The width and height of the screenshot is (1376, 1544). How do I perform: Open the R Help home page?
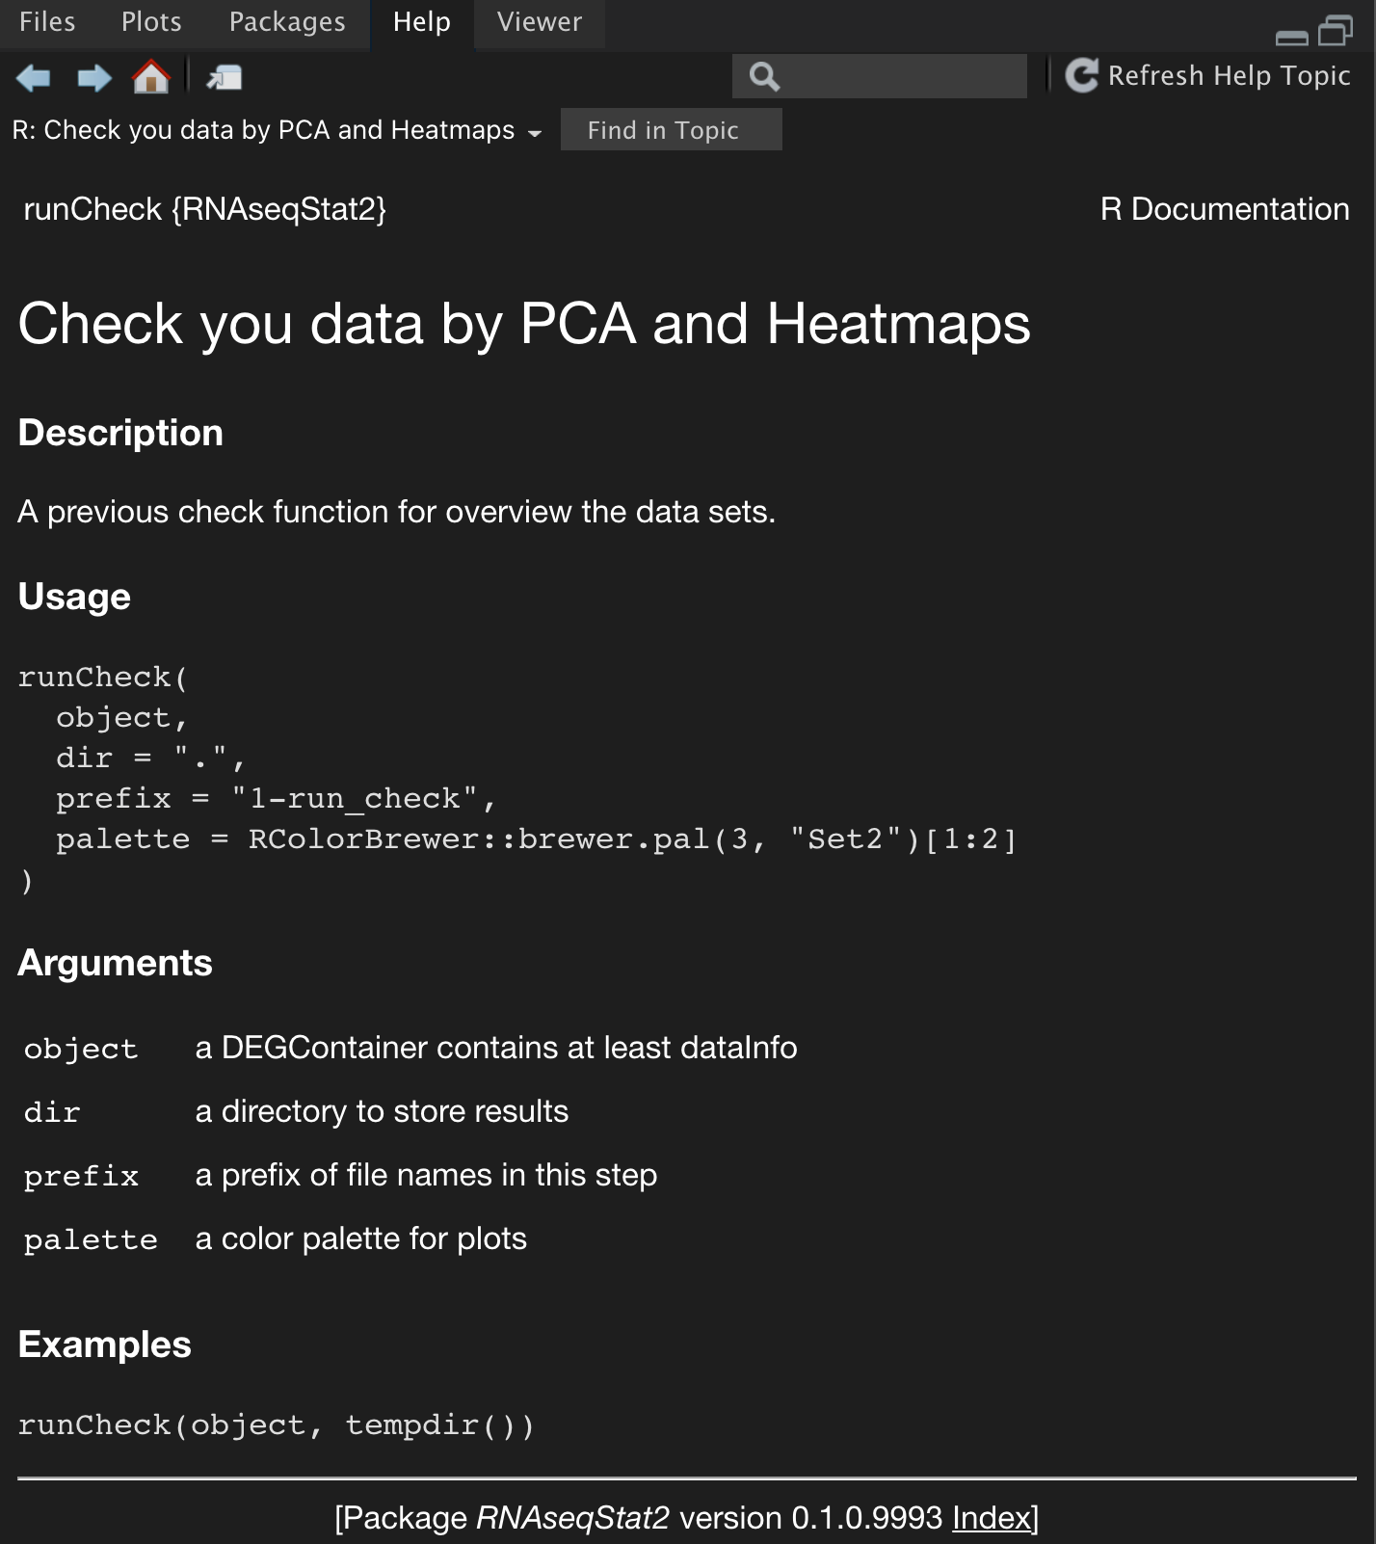click(151, 76)
